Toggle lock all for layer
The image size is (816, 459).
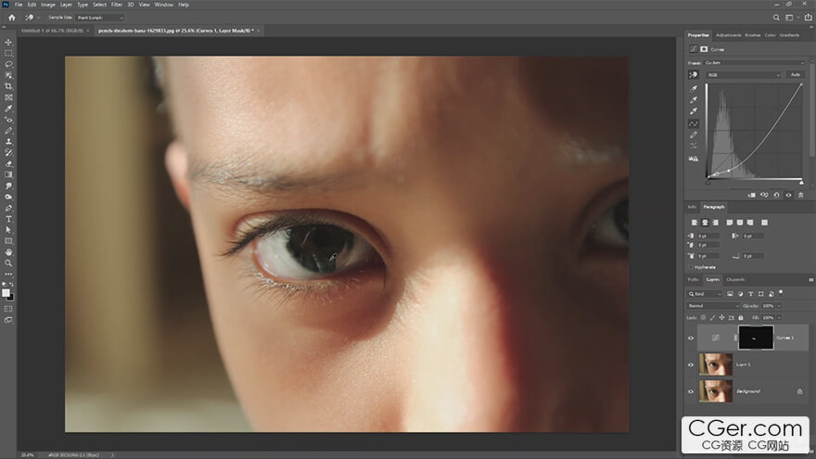tap(741, 317)
